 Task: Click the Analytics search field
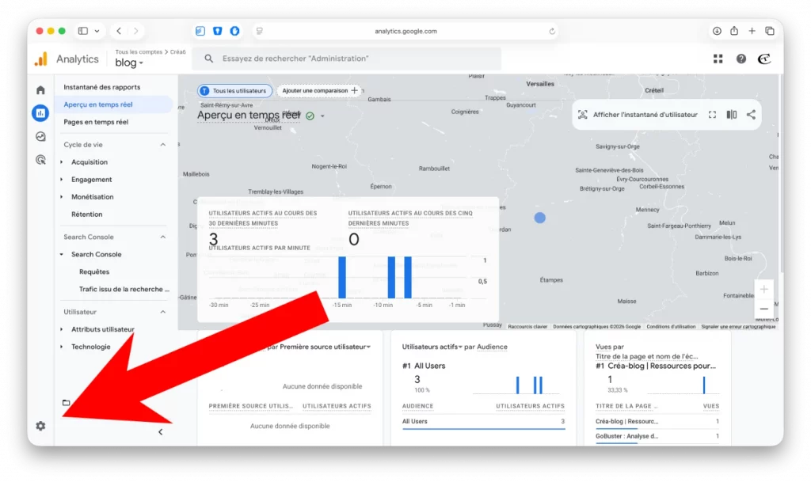[x=352, y=59]
